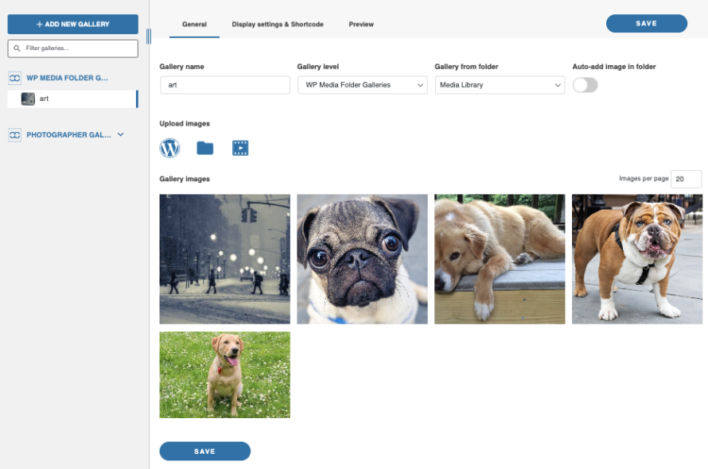The height and width of the screenshot is (469, 708).
Task: Click the WordPress upload icon
Action: click(169, 148)
